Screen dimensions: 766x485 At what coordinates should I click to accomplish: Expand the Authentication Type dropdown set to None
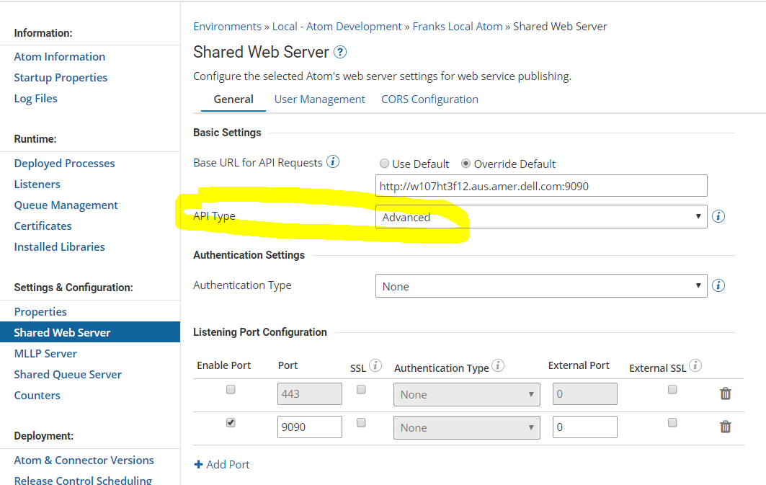tap(541, 285)
